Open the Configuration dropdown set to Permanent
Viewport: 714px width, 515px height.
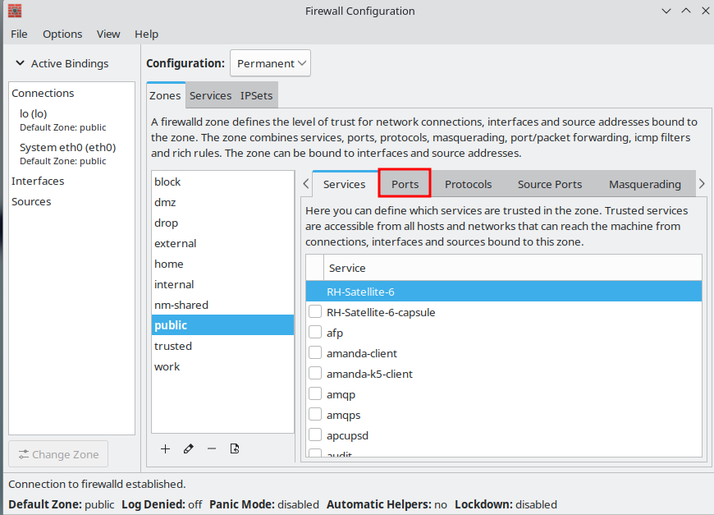(x=270, y=63)
